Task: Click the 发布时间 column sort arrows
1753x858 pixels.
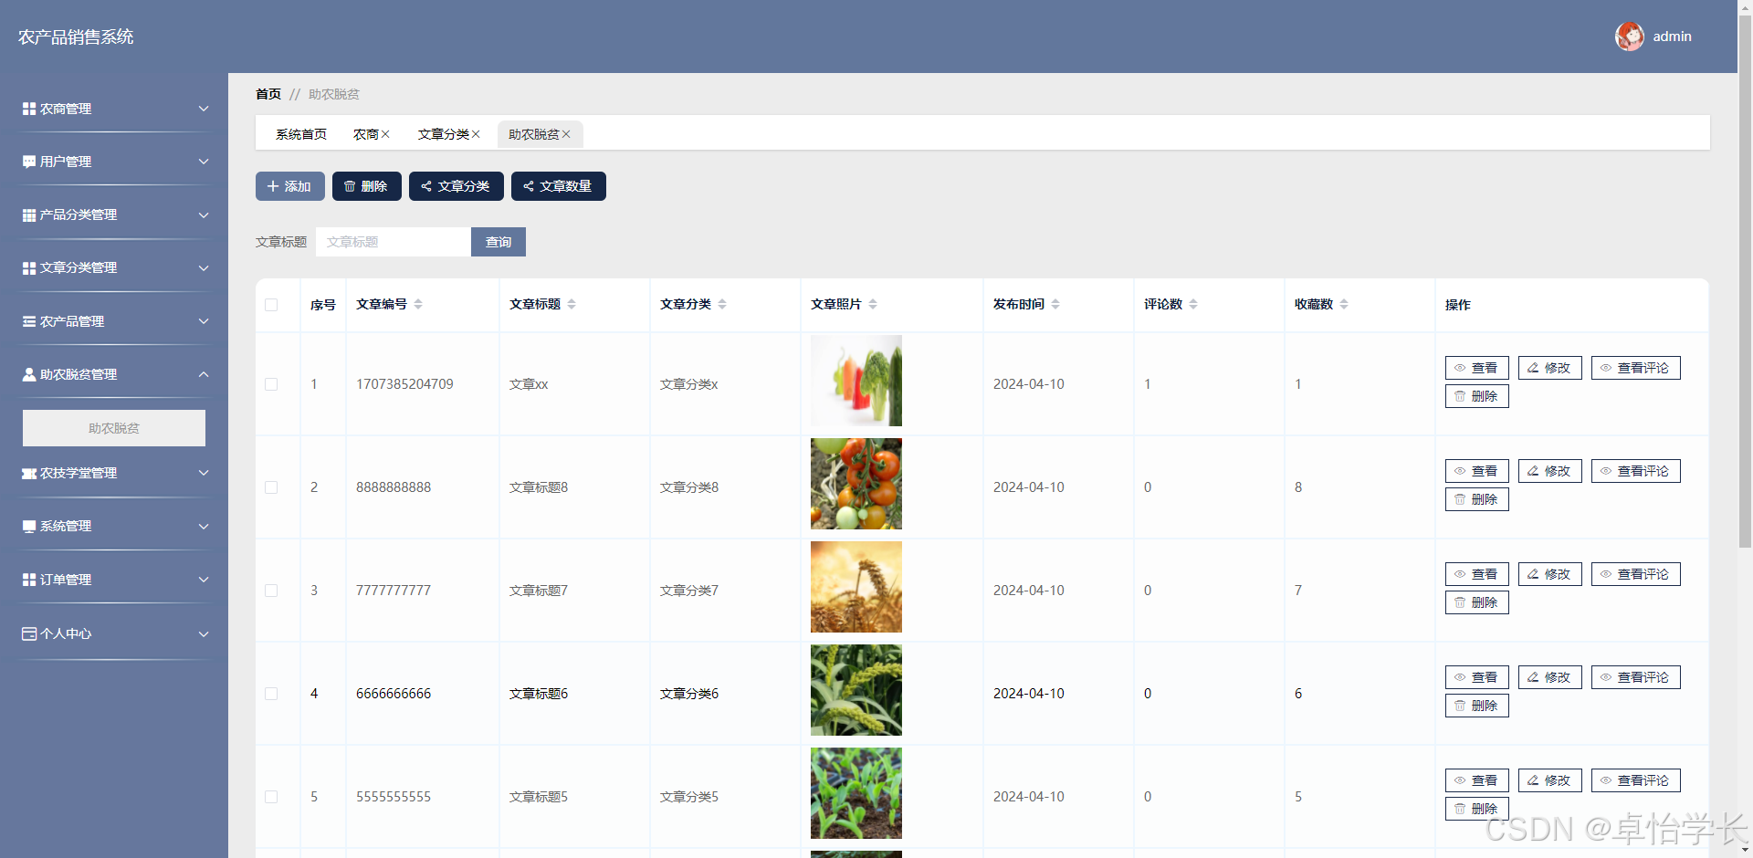Action: pyautogui.click(x=1055, y=304)
